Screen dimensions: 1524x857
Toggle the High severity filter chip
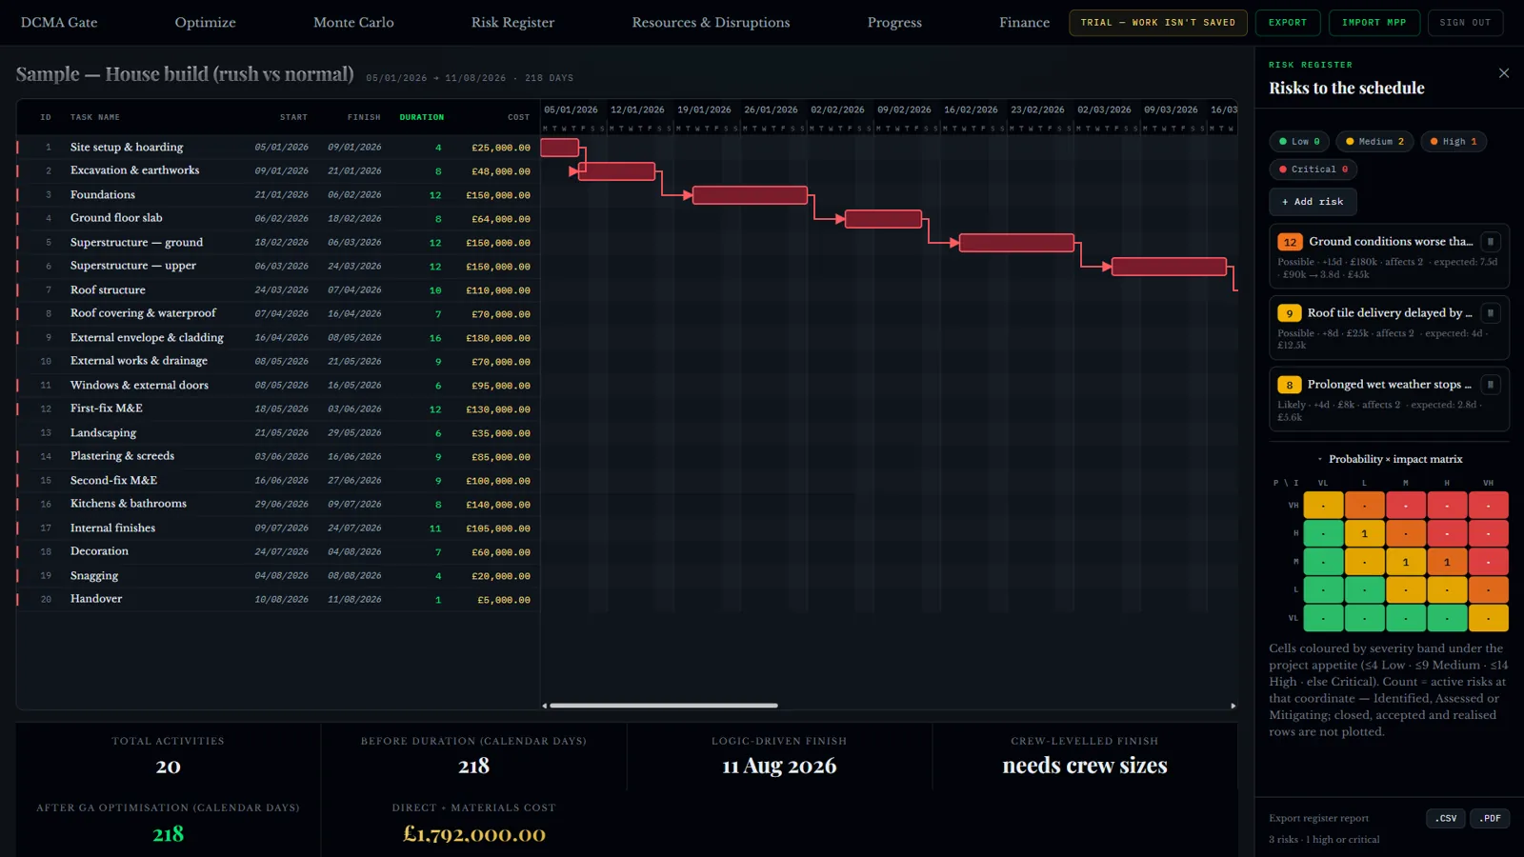click(x=1454, y=142)
